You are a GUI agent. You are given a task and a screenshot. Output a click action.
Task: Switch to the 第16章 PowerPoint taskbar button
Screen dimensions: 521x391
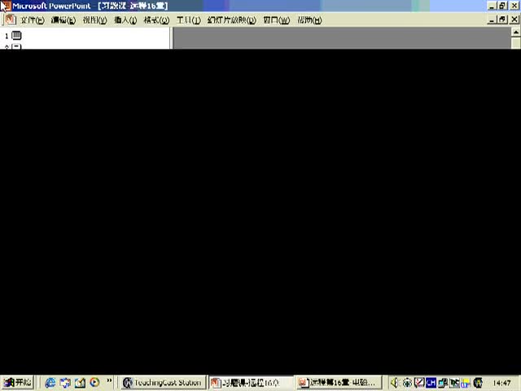tap(339, 383)
